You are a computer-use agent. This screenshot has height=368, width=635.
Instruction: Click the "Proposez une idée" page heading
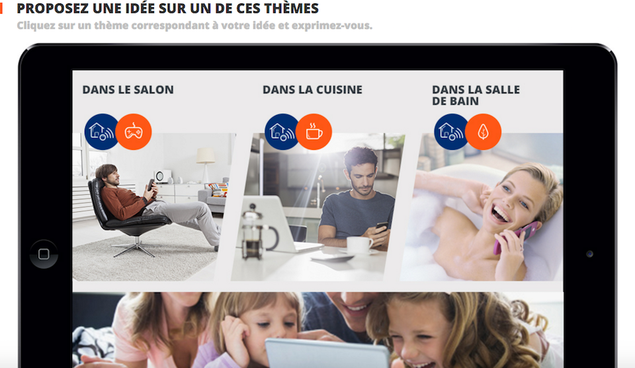pyautogui.click(x=167, y=8)
